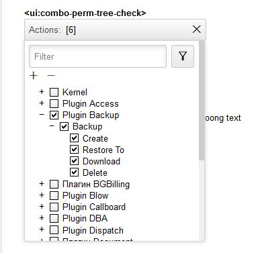Screen dimensions: 260x253
Task: Check the Kernel checkbox
Action: [x=54, y=92]
